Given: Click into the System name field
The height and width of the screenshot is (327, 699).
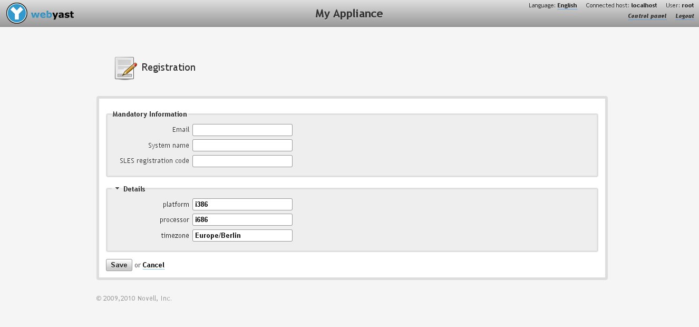Looking at the screenshot, I should [x=242, y=146].
